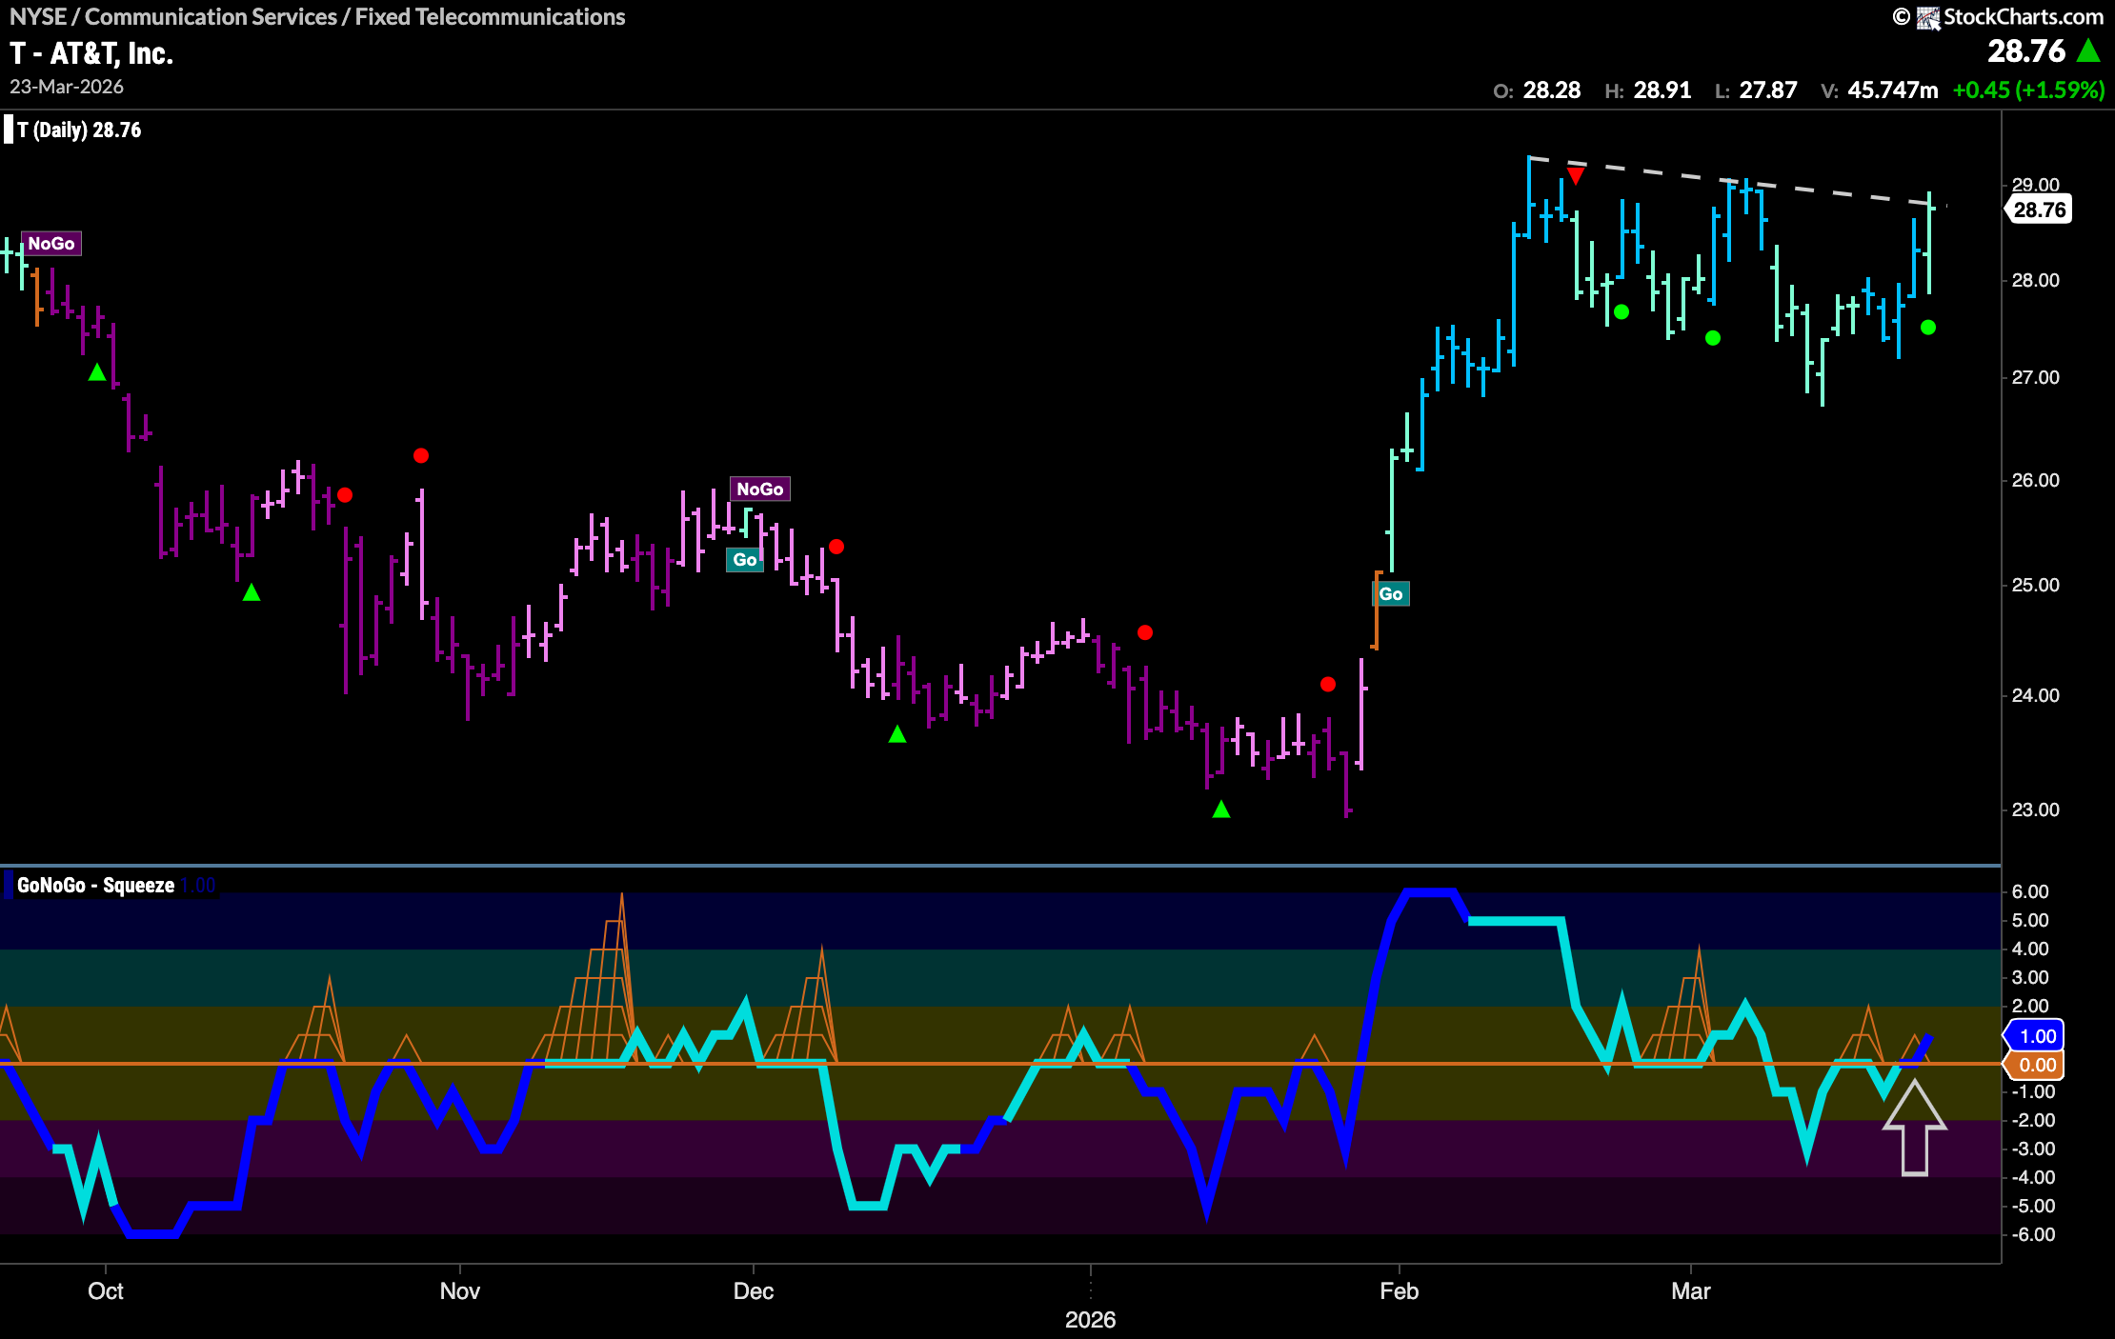Click the volume value 45.747m

pos(1892,90)
